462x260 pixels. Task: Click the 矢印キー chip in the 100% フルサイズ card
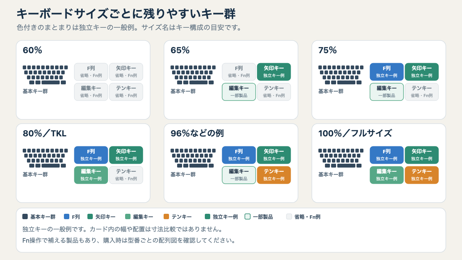[422, 155]
